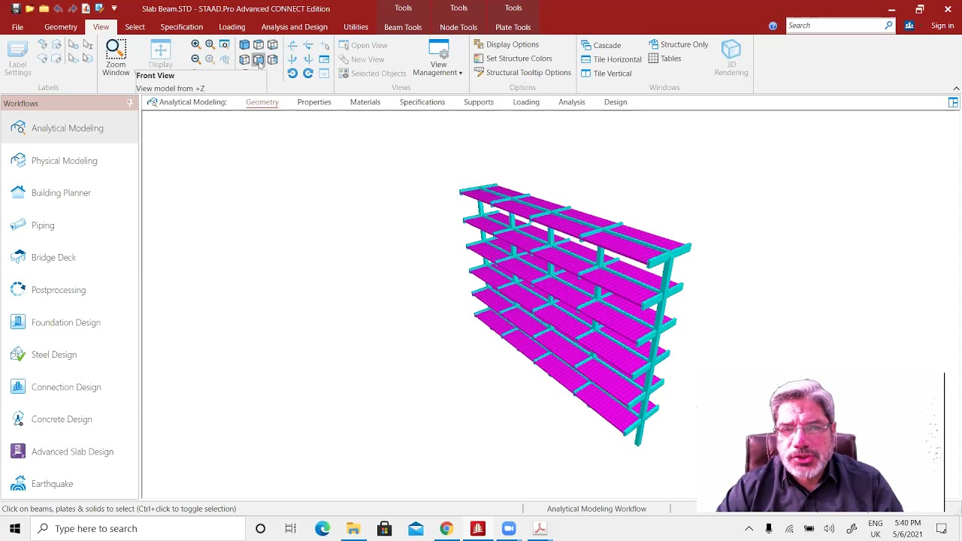This screenshot has height=541, width=962.
Task: Expand the View Management dropdown
Action: pyautogui.click(x=437, y=59)
